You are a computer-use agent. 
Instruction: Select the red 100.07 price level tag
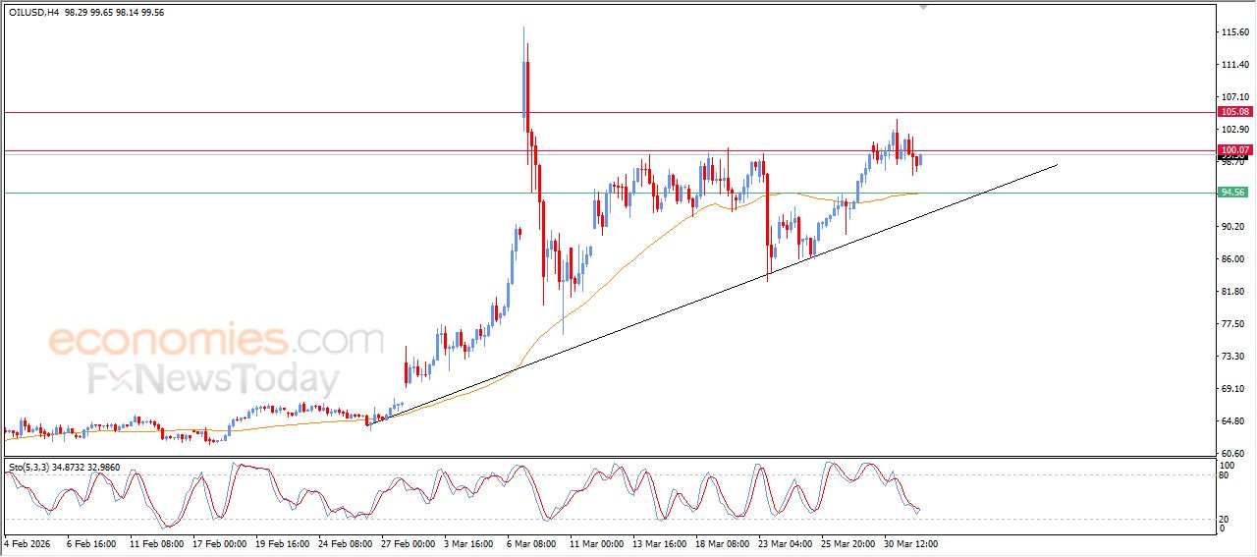[1232, 150]
